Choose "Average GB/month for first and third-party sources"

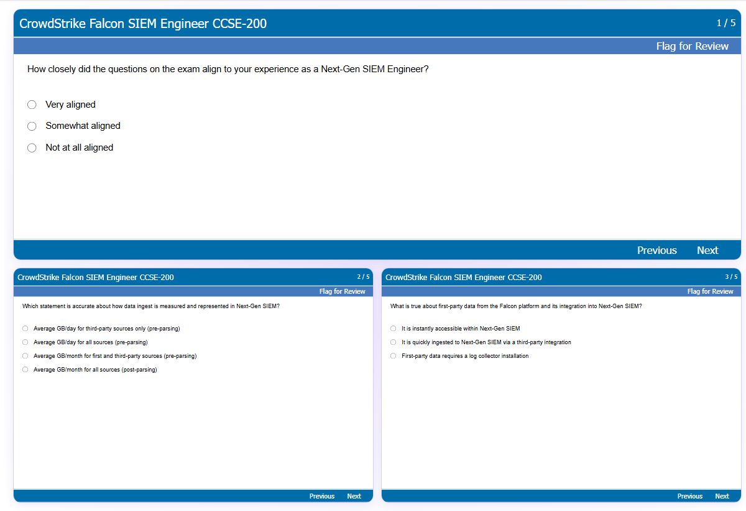click(25, 356)
